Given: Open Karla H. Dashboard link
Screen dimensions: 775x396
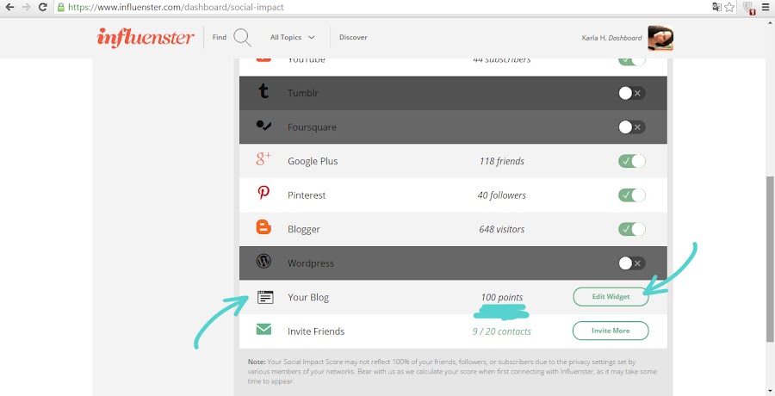Looking at the screenshot, I should [x=612, y=38].
